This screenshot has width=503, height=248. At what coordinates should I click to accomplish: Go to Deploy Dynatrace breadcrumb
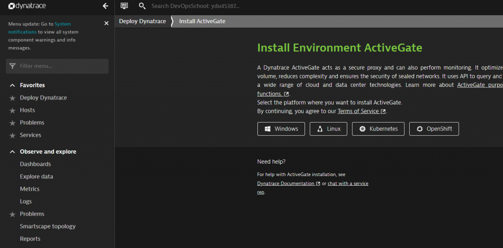[142, 22]
